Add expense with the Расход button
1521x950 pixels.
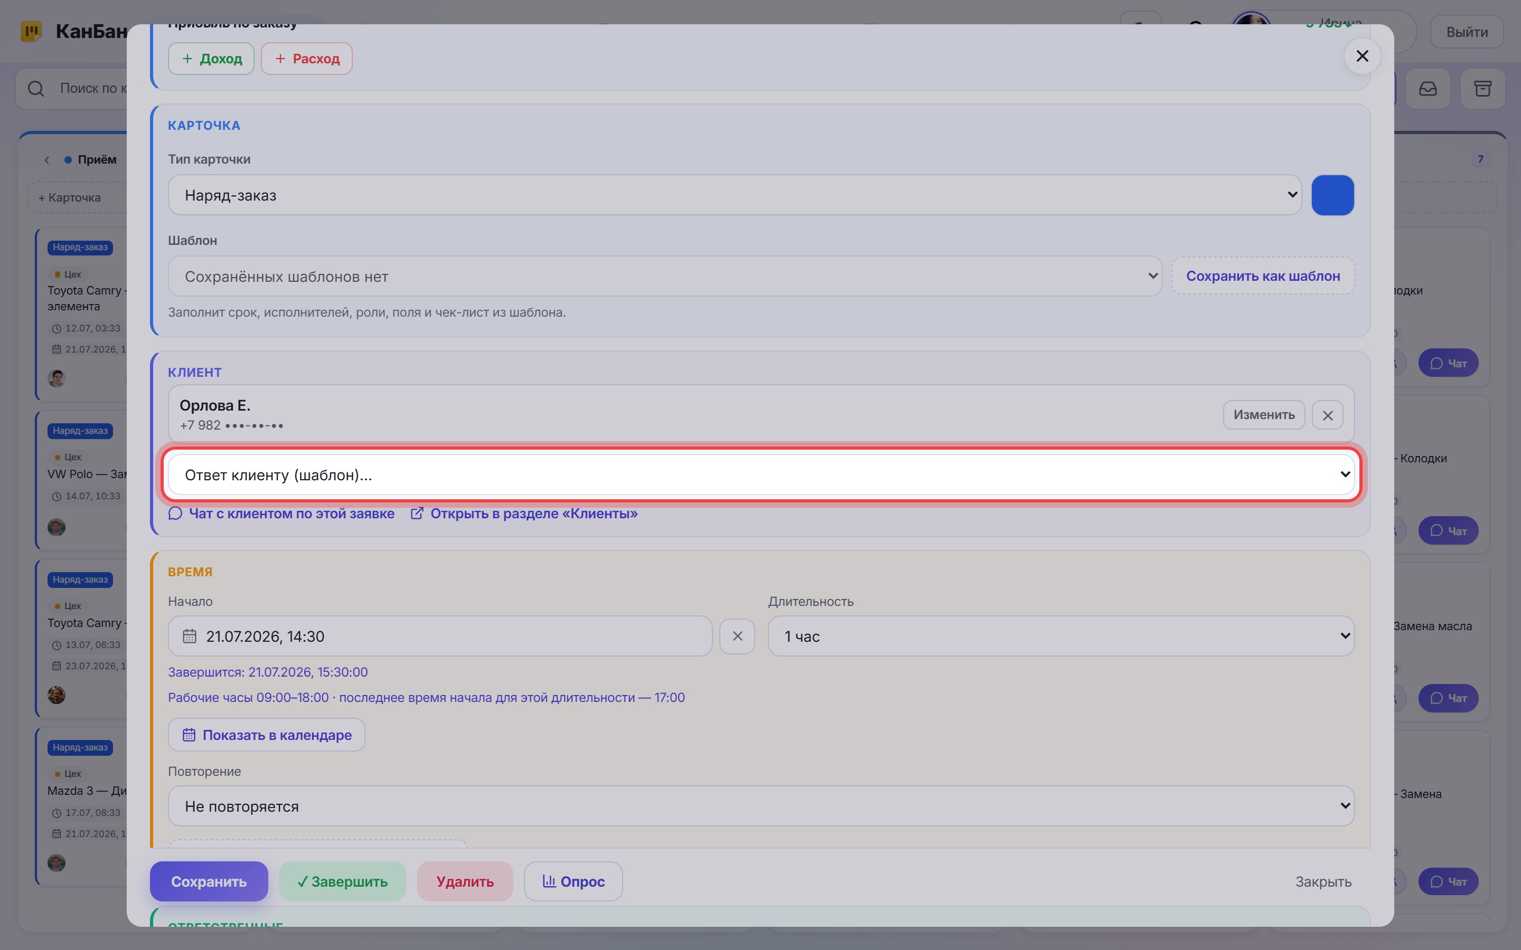[x=307, y=59]
